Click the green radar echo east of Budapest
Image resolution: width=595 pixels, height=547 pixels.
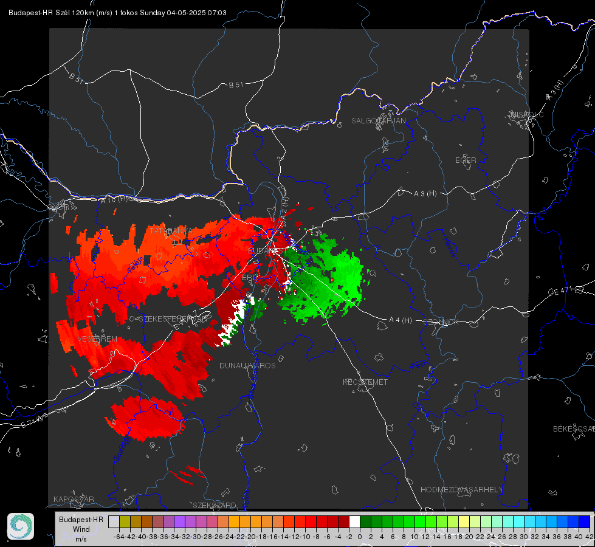[x=323, y=281]
